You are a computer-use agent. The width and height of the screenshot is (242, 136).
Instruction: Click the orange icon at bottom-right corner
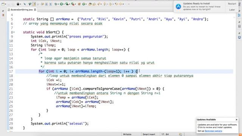click(x=240, y=134)
